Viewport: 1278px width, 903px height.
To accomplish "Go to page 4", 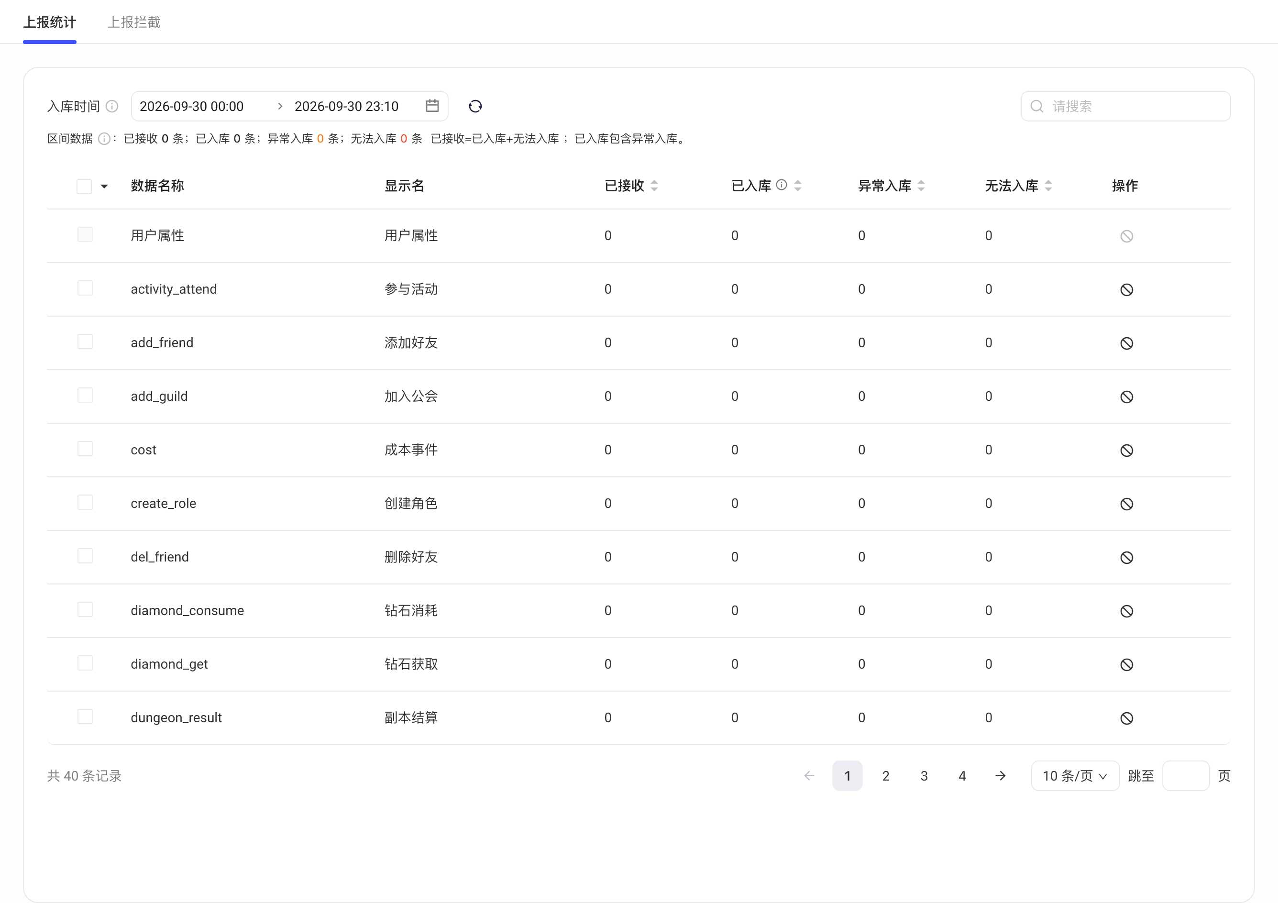I will coord(962,775).
